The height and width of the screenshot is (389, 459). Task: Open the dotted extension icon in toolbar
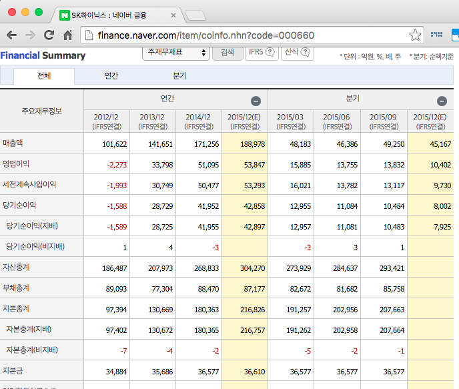pyautogui.click(x=436, y=35)
